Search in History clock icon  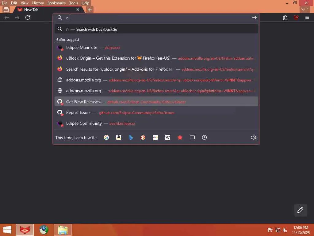click(204, 137)
